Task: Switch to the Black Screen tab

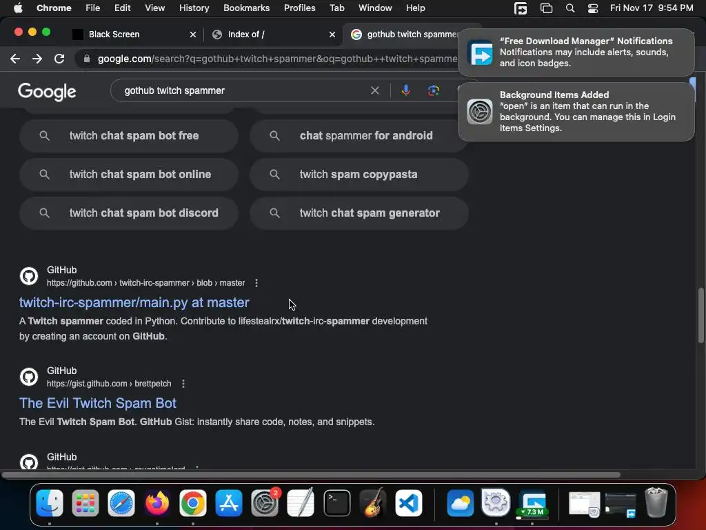Action: (x=134, y=35)
